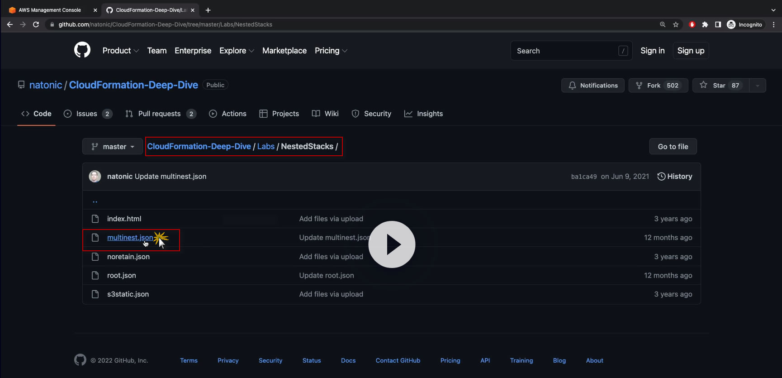Click the Team link in header
Image resolution: width=782 pixels, height=378 pixels.
click(157, 51)
